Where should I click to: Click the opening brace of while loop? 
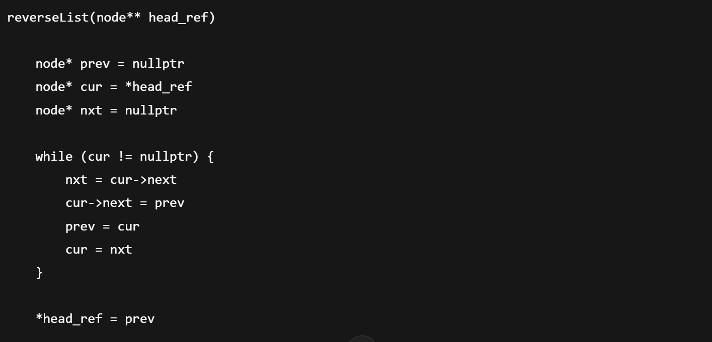tap(210, 157)
